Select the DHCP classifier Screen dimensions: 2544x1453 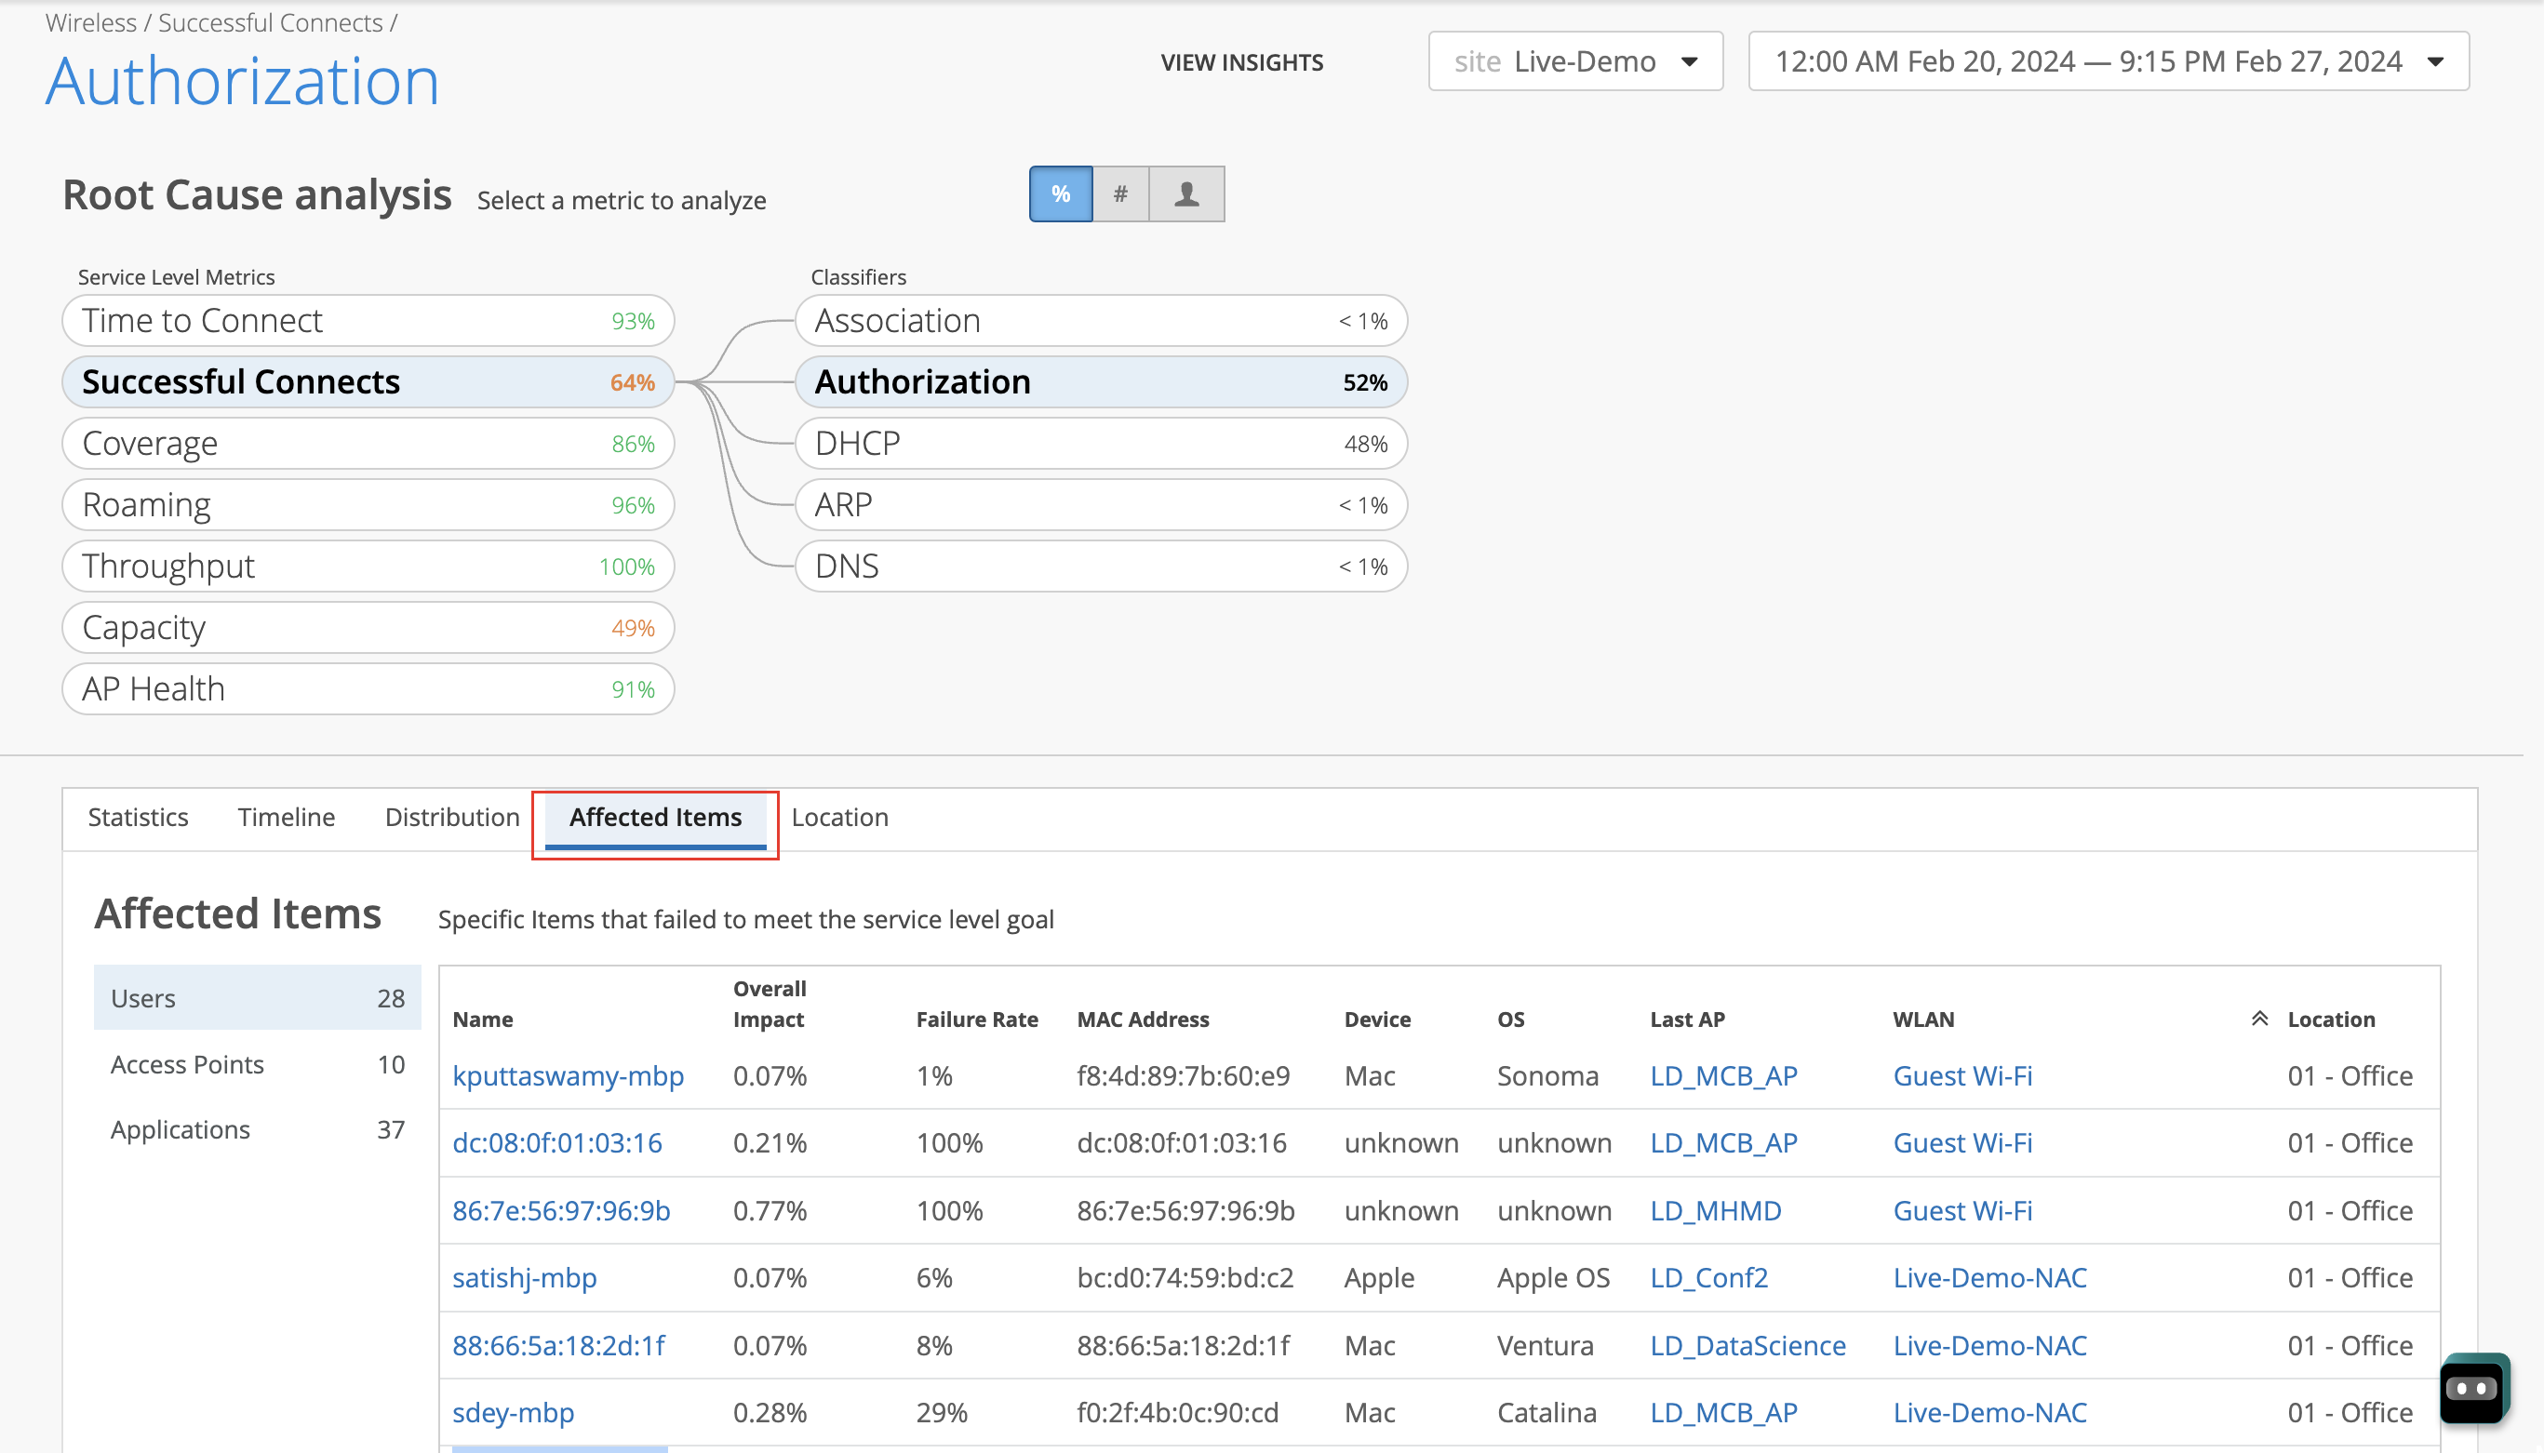coord(1100,443)
